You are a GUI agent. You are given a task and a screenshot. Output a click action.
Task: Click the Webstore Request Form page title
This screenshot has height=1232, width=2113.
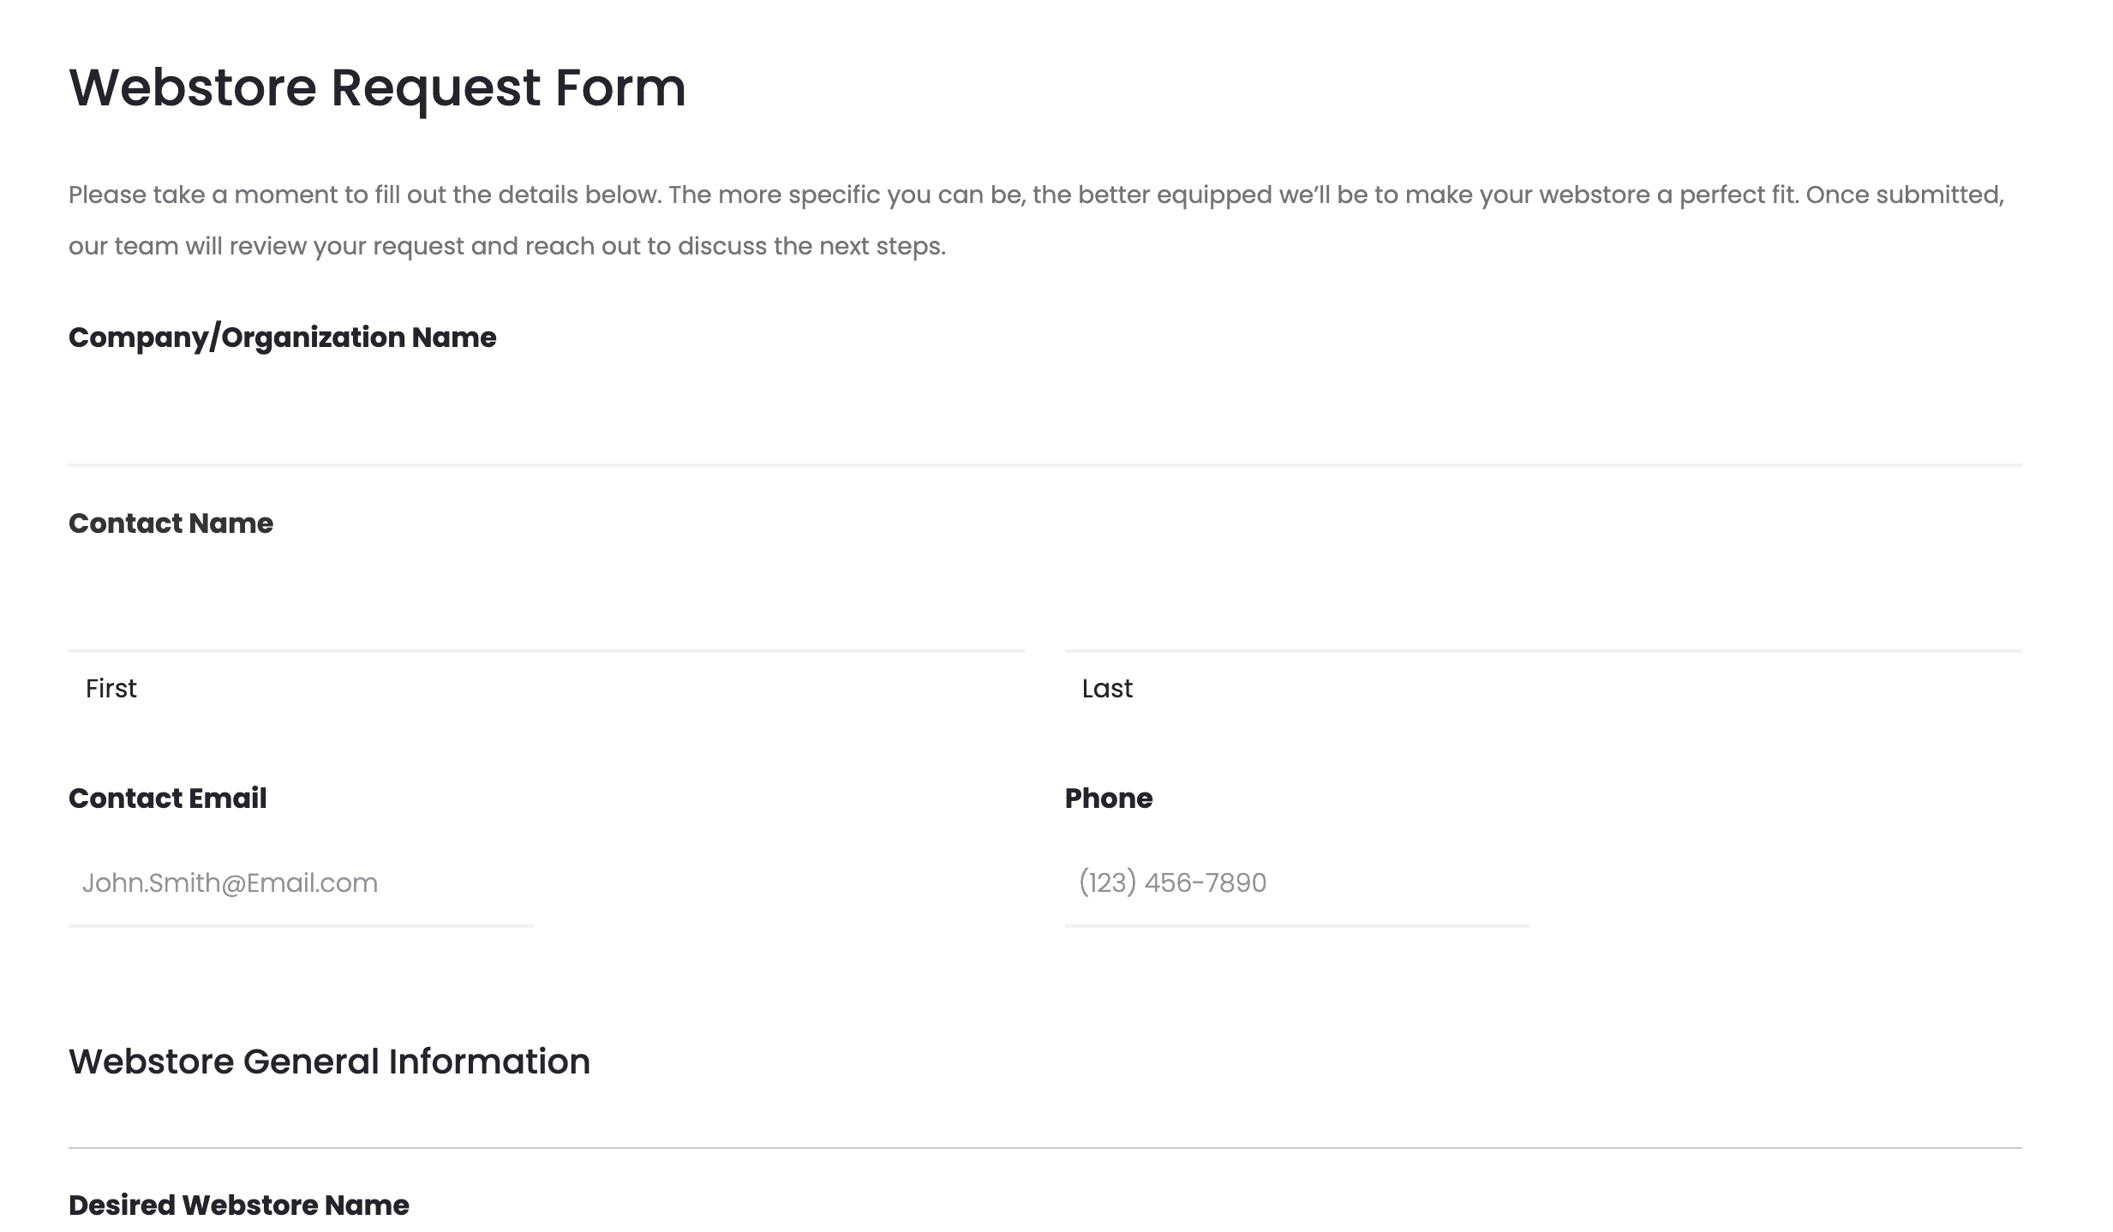pos(377,87)
